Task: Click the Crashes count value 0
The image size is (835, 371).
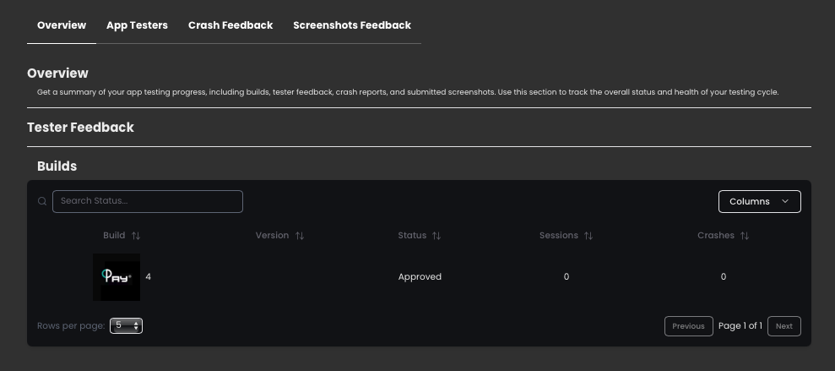Action: (724, 277)
